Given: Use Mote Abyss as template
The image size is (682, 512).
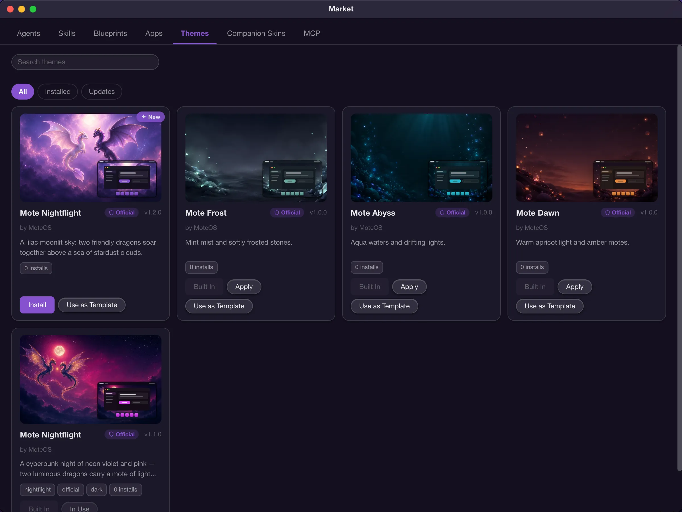Looking at the screenshot, I should (384, 306).
